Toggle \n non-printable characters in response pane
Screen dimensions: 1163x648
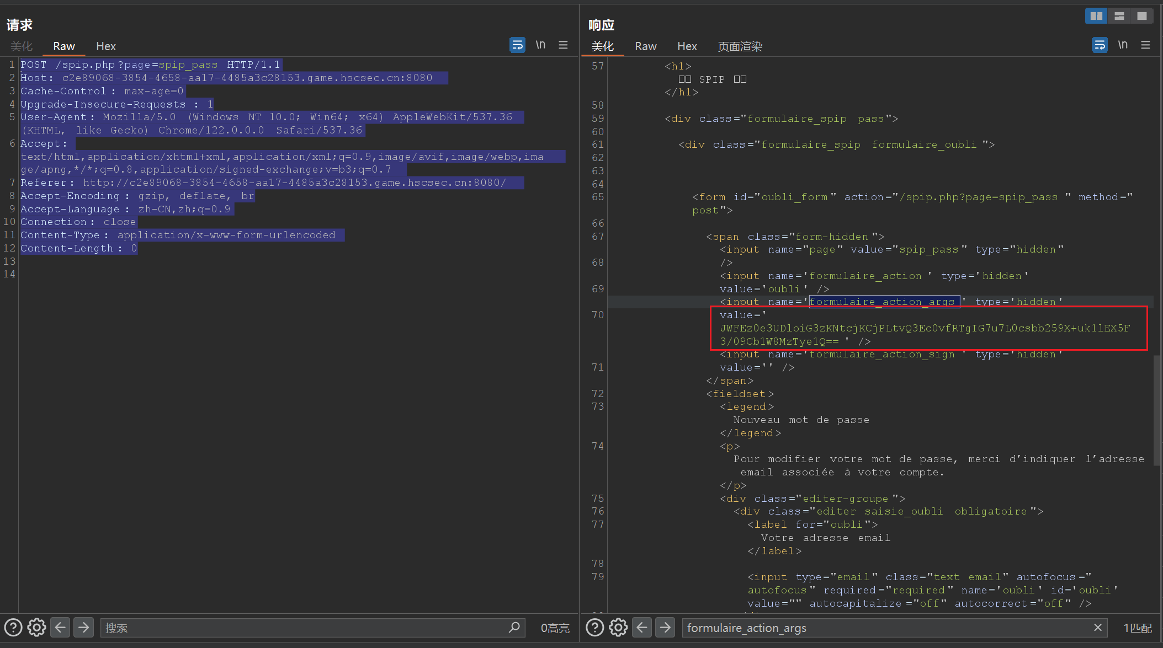(x=1123, y=45)
